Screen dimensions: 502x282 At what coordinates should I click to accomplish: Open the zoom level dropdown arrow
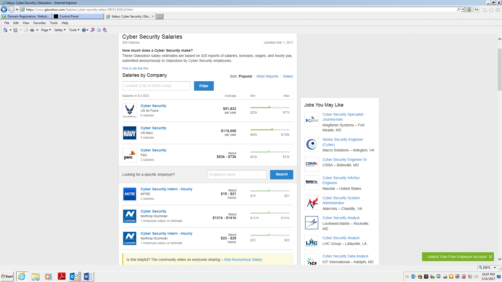click(x=495, y=268)
